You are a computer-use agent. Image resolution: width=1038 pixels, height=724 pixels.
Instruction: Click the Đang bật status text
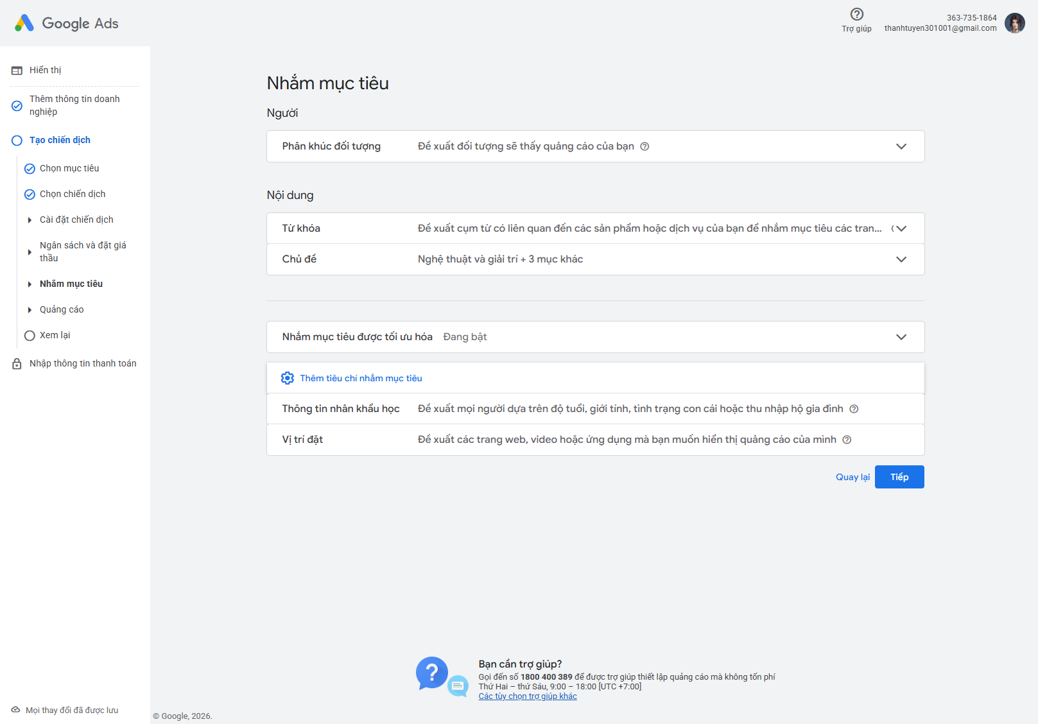[x=465, y=337]
